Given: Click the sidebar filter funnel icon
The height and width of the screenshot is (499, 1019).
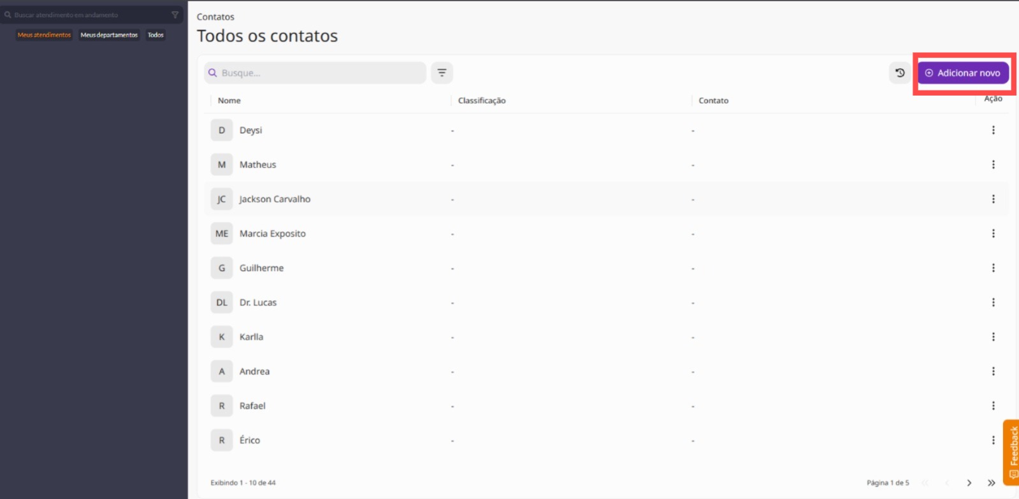Looking at the screenshot, I should coord(175,15).
